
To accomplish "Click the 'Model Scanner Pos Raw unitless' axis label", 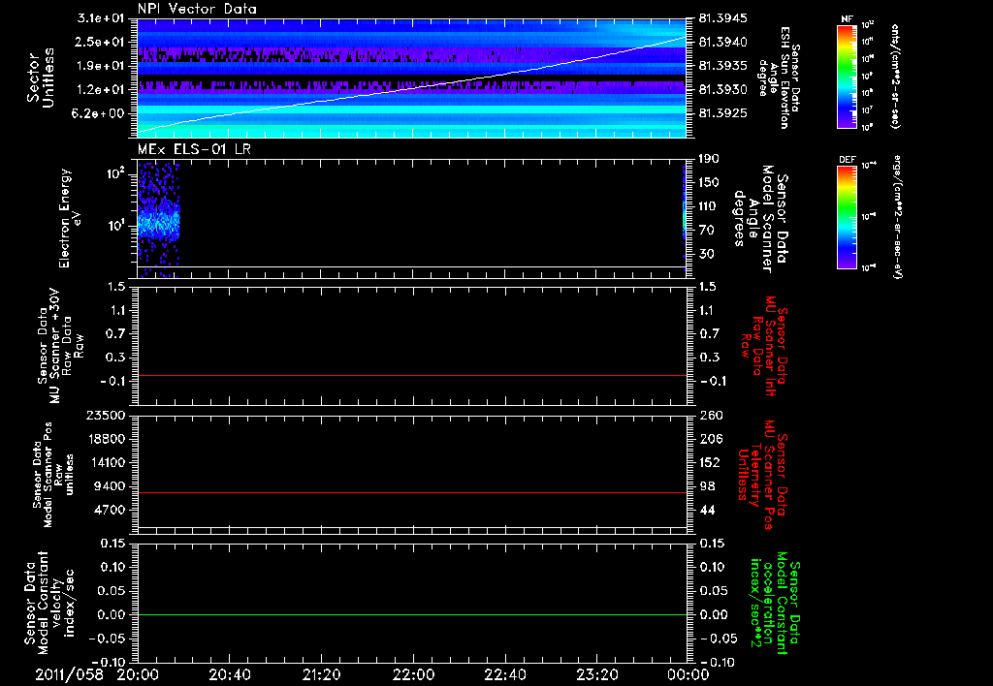I will coord(53,474).
